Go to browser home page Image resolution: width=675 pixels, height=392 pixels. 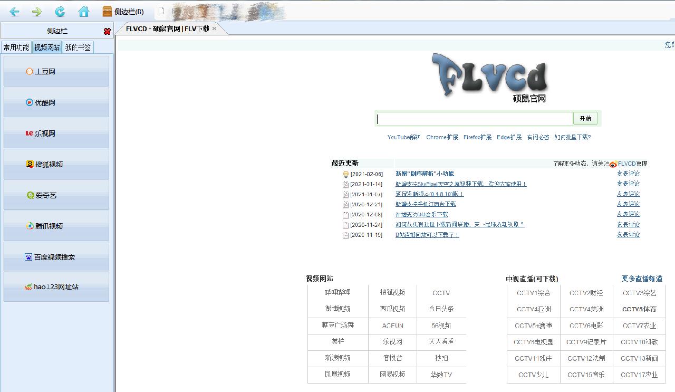coord(83,11)
